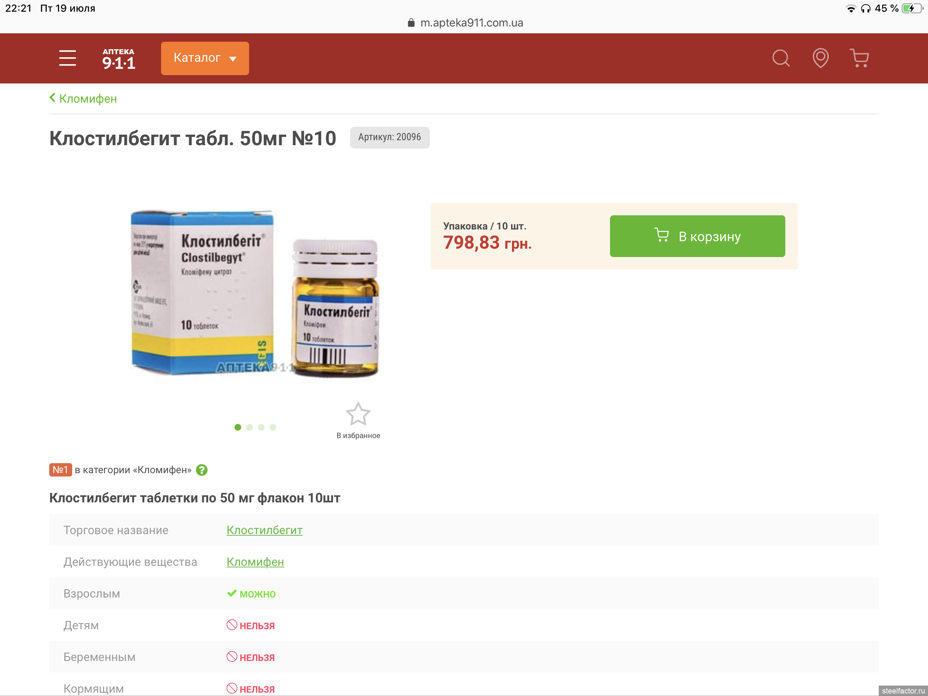Click the Упаковка / 10 шт. label
Screen dimensions: 928x696
[x=484, y=226]
